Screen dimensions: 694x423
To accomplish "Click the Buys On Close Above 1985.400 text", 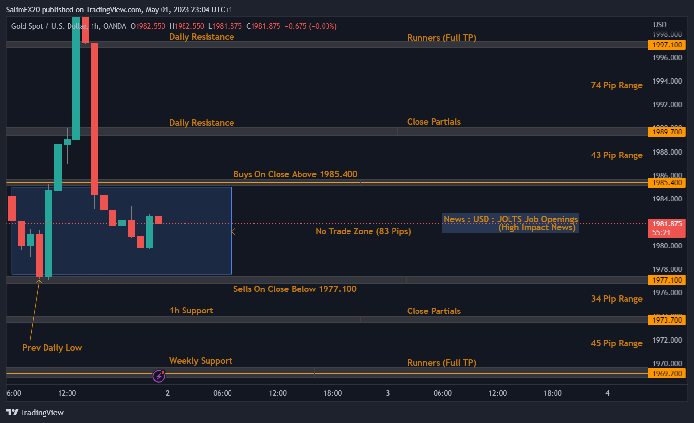I will (x=295, y=174).
